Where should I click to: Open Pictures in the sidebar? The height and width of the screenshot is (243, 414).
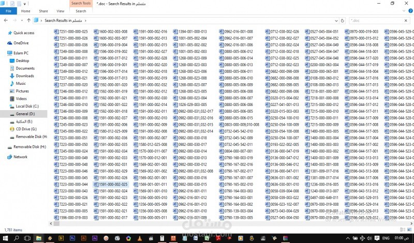tap(22, 91)
